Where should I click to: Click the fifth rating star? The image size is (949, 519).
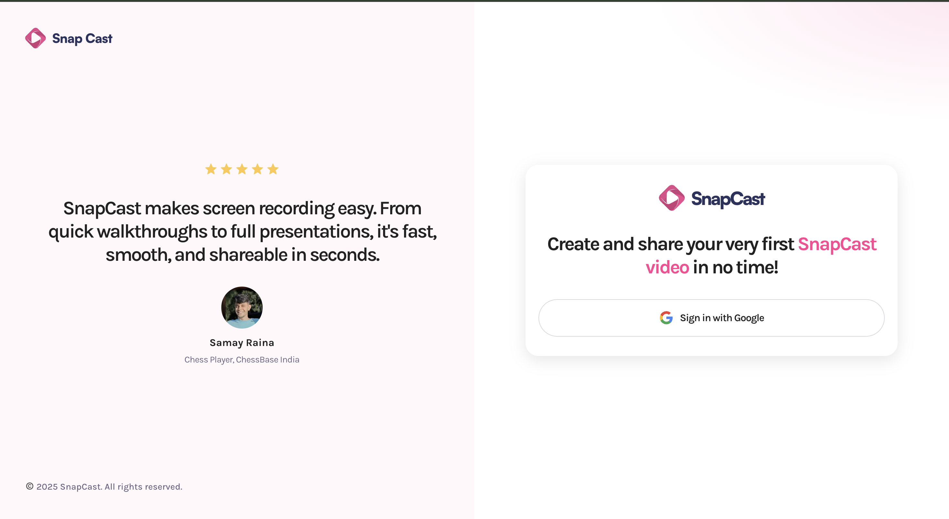pyautogui.click(x=273, y=169)
